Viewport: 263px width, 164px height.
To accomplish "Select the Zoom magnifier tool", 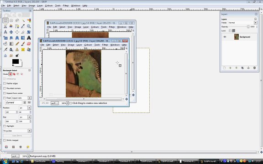I will [x=29, y=26].
